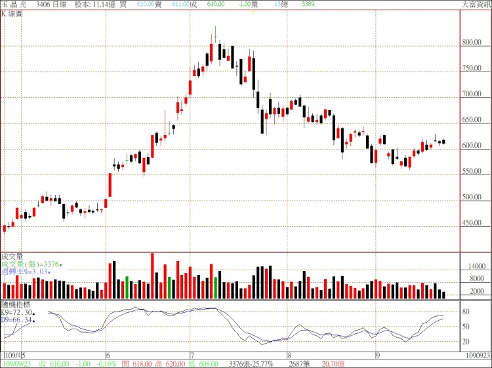
Task: Select the 成交量 panel title
Action: (12, 256)
